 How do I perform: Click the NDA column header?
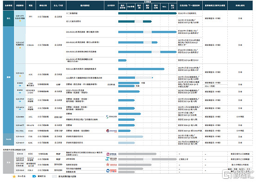pos(164,6)
